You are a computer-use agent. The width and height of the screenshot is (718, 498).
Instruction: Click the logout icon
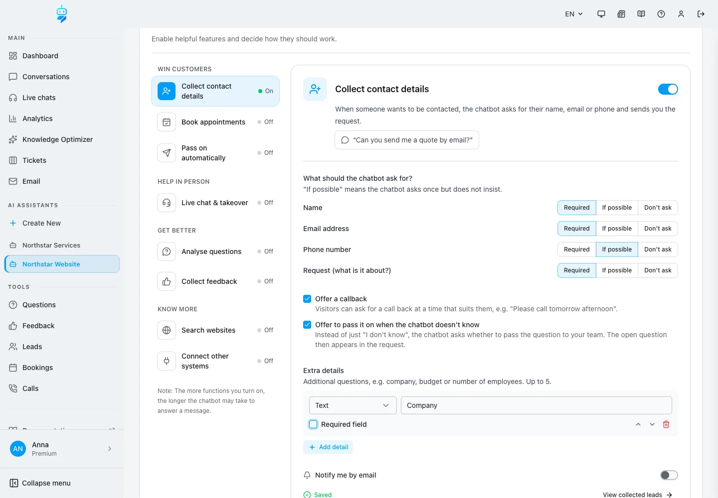[701, 14]
